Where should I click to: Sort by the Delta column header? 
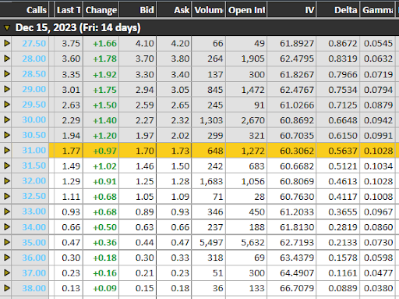coord(338,10)
